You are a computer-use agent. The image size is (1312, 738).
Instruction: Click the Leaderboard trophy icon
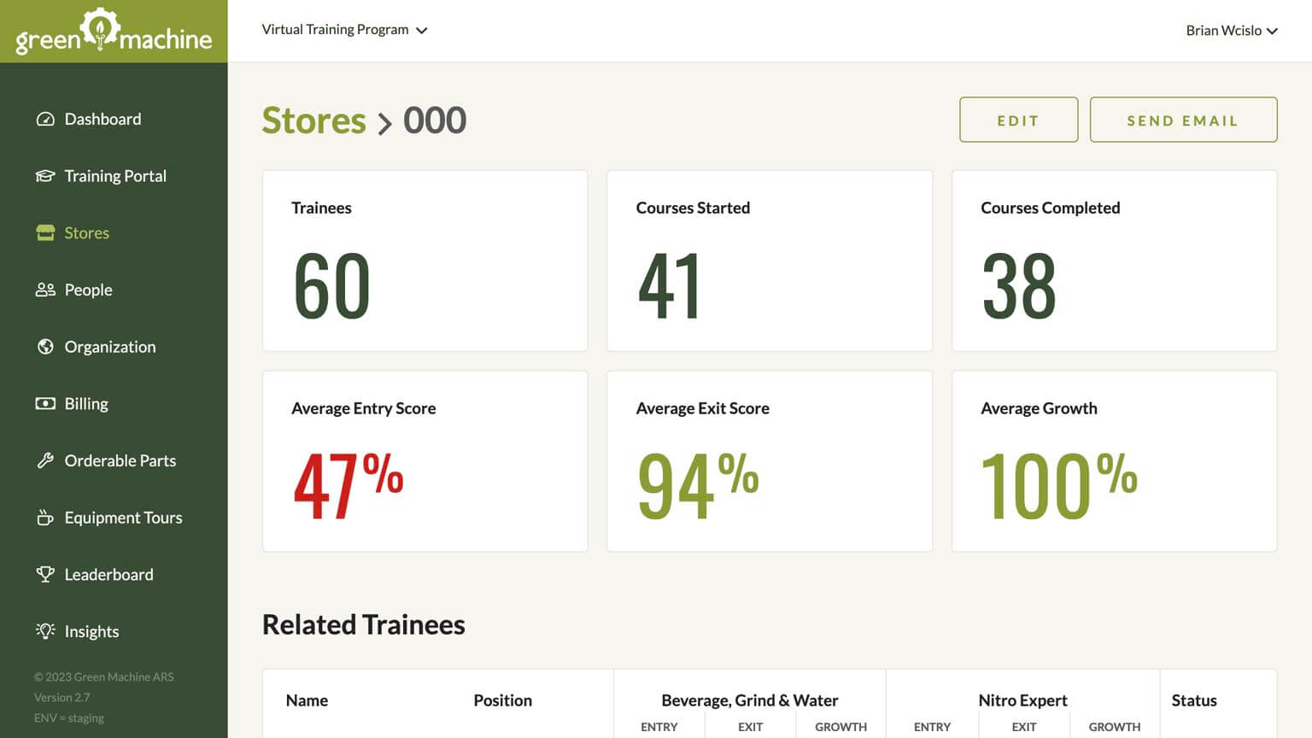point(45,574)
